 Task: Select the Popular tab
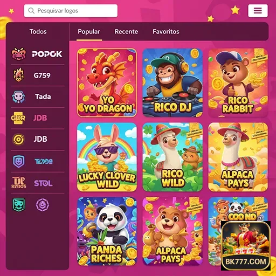pos(89,32)
